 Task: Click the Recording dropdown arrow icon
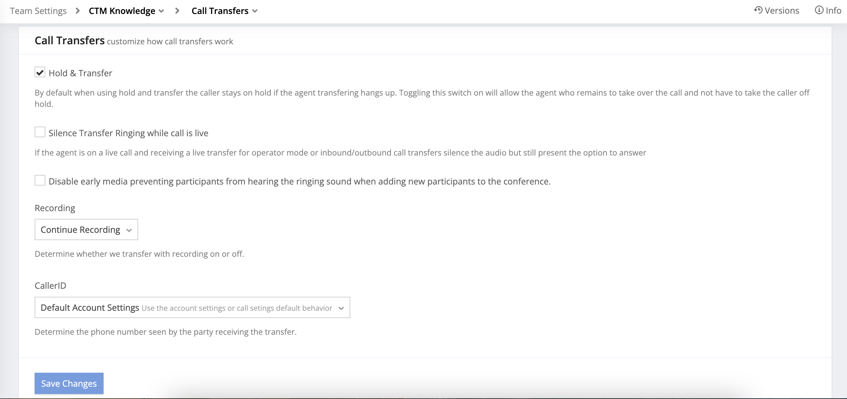click(x=129, y=230)
